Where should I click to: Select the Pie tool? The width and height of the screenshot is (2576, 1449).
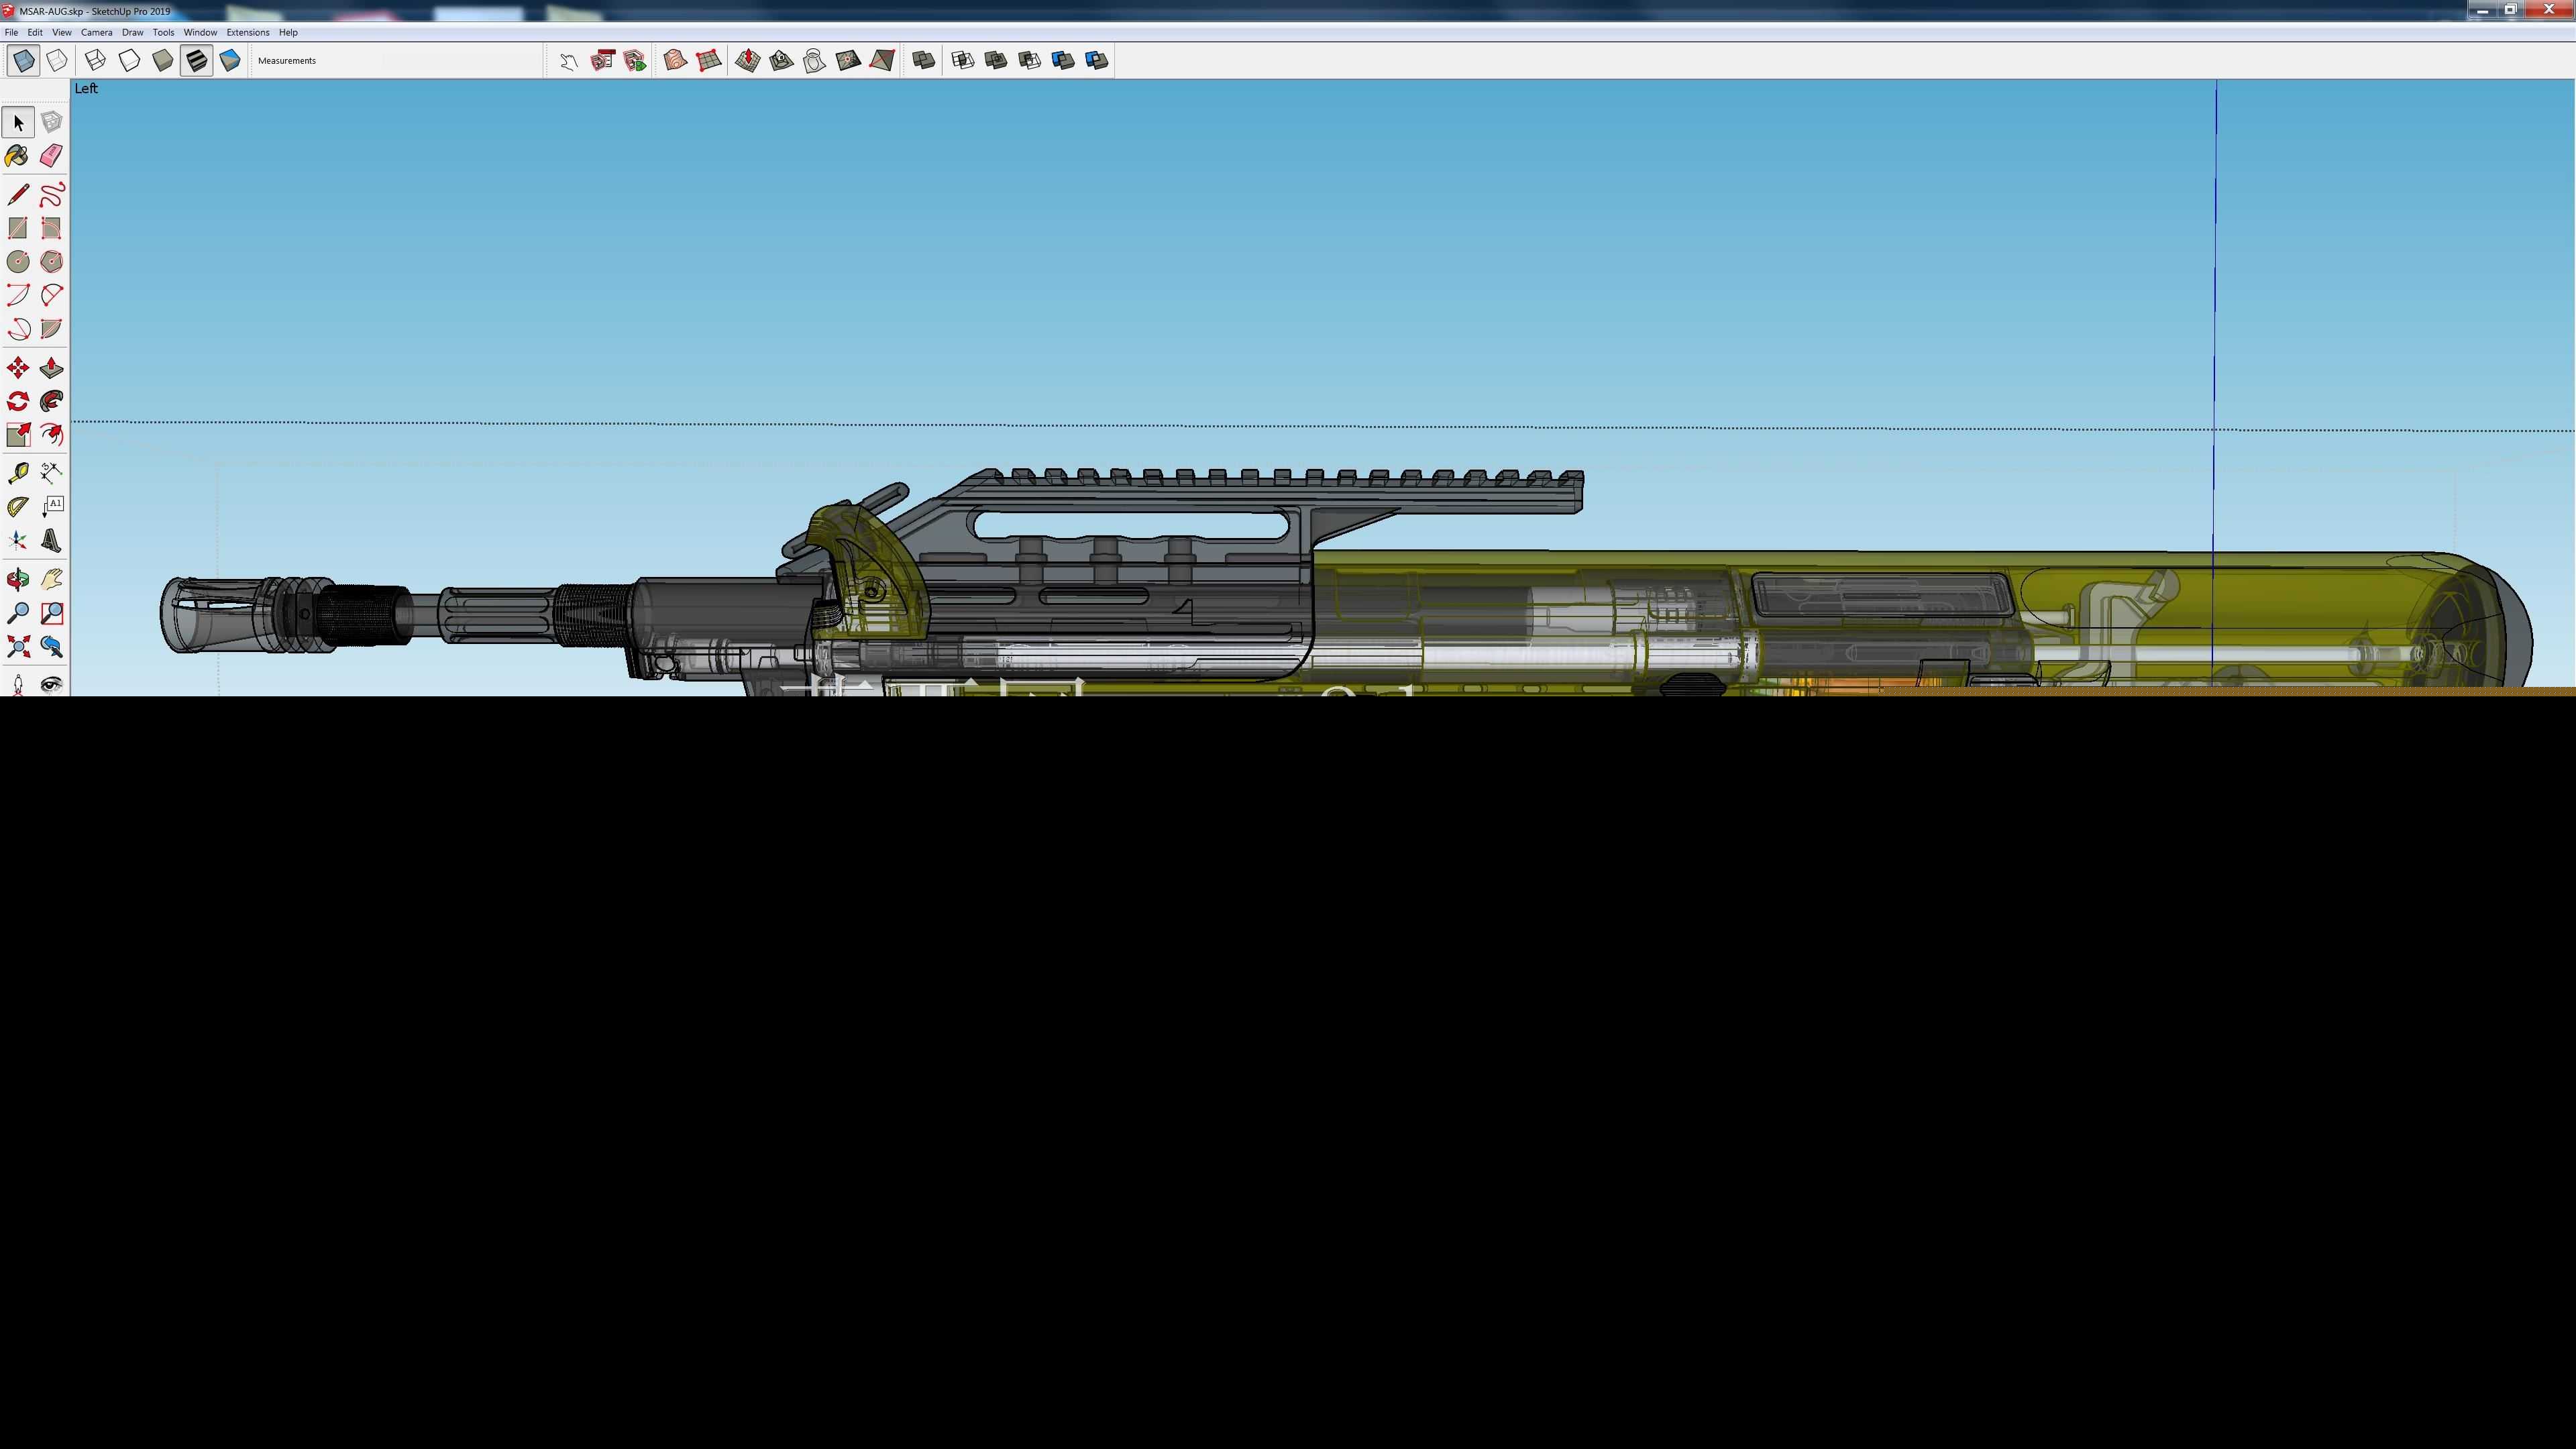(52, 329)
